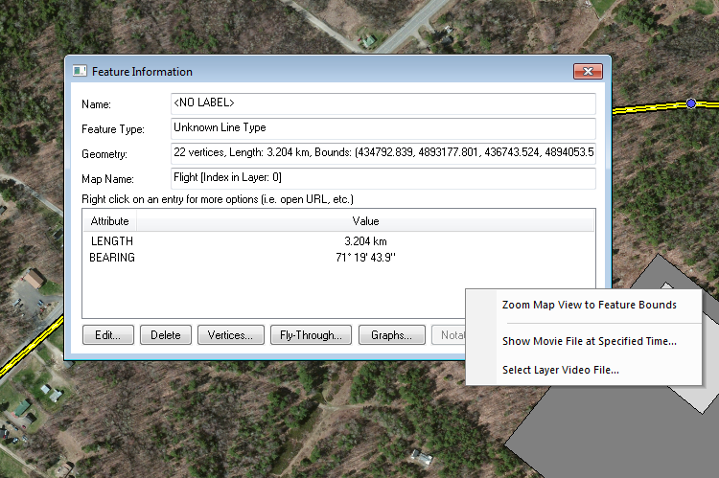Viewport: 719px width, 478px height.
Task: Select the BEARING attribute row
Action: pyautogui.click(x=112, y=259)
